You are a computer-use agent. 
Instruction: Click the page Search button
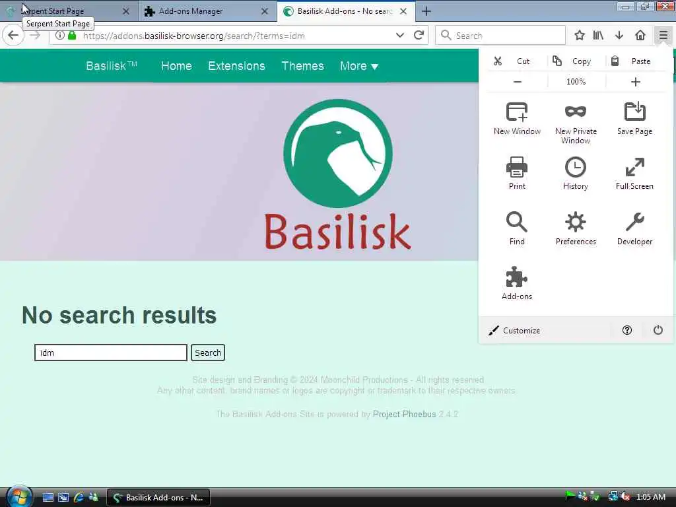pyautogui.click(x=208, y=353)
